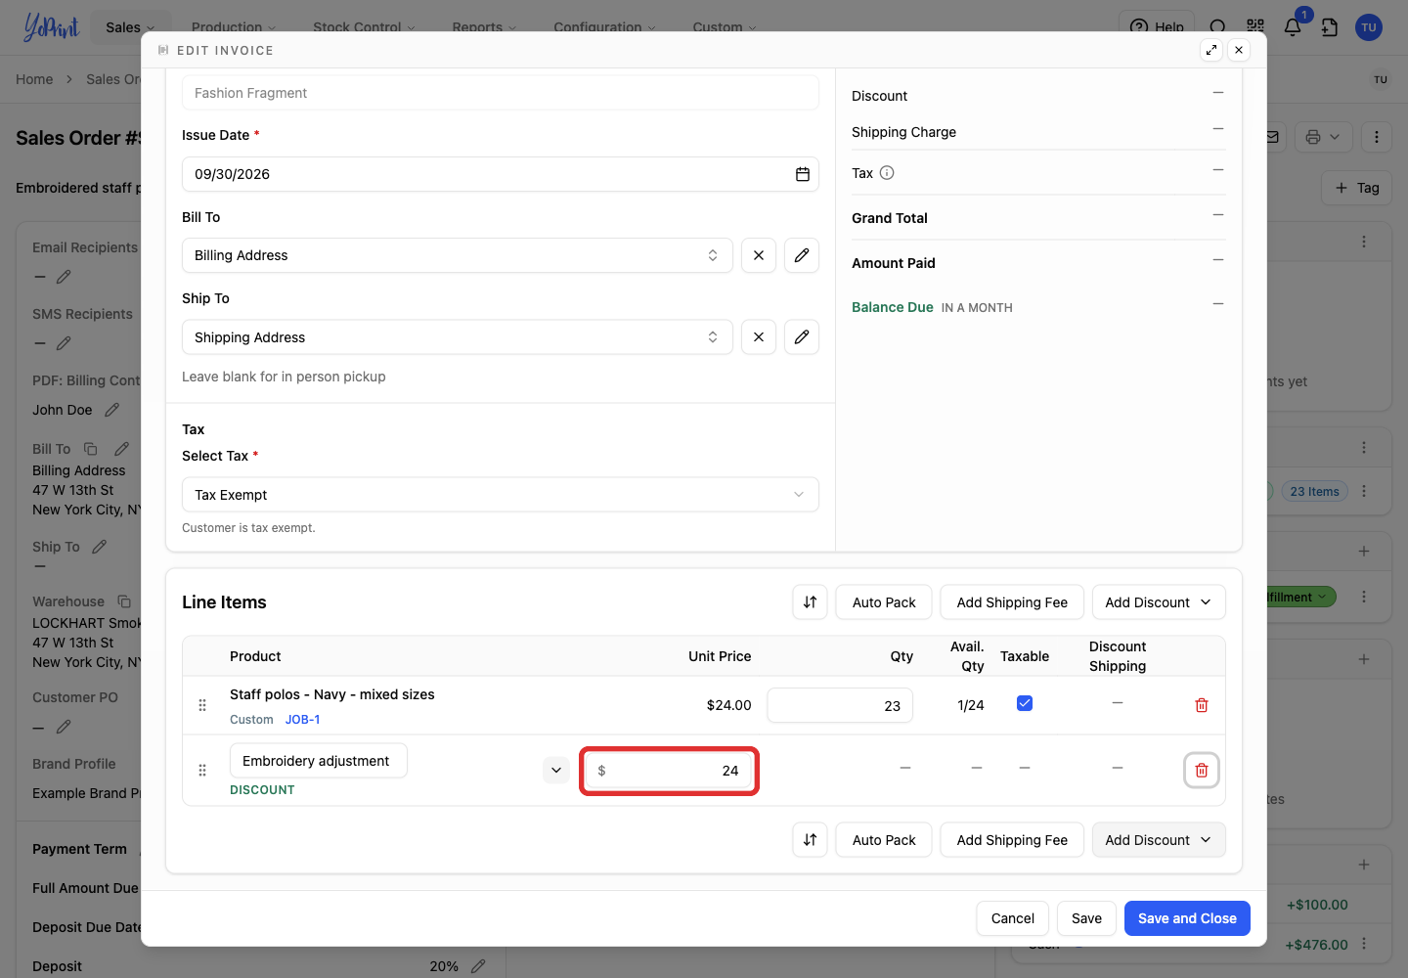Screen dimensions: 1408x978
Task: Expand the Edit Invoice dialog to fullscreen
Action: [x=1211, y=50]
